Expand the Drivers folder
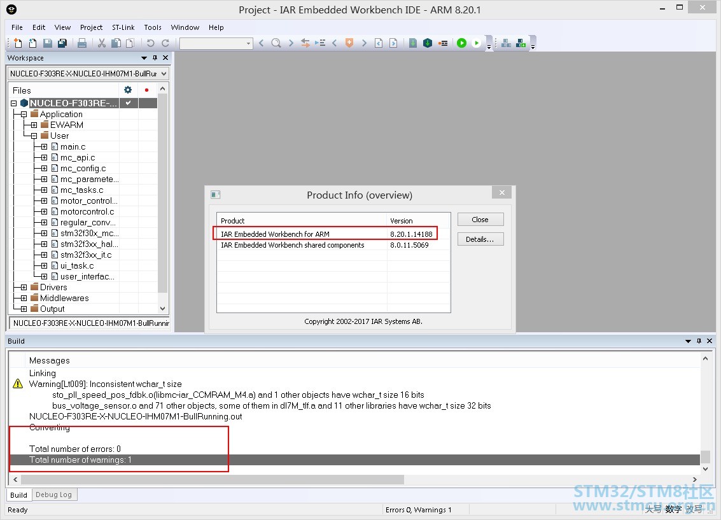Viewport: 721px width, 520px height. [24, 287]
